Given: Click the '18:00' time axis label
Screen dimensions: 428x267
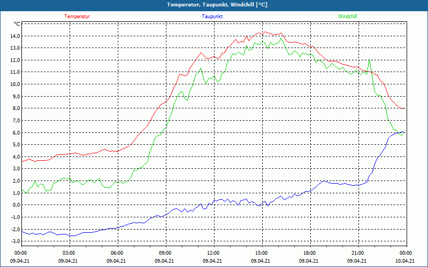Looking at the screenshot, I should pyautogui.click(x=309, y=253).
